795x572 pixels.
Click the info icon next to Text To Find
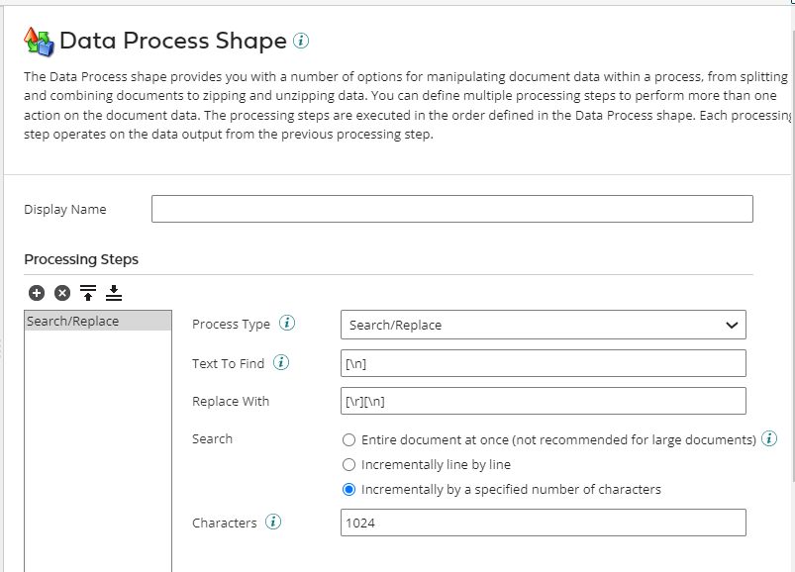coord(281,363)
